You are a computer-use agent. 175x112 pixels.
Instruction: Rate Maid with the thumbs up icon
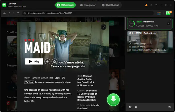[x=54, y=61]
